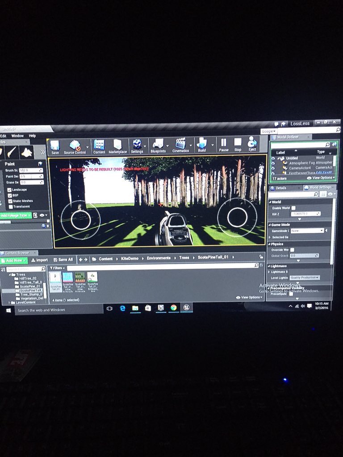Image resolution: width=343 pixels, height=457 pixels.
Task: Open the Google search provider dropdown
Action: (x=268, y=132)
